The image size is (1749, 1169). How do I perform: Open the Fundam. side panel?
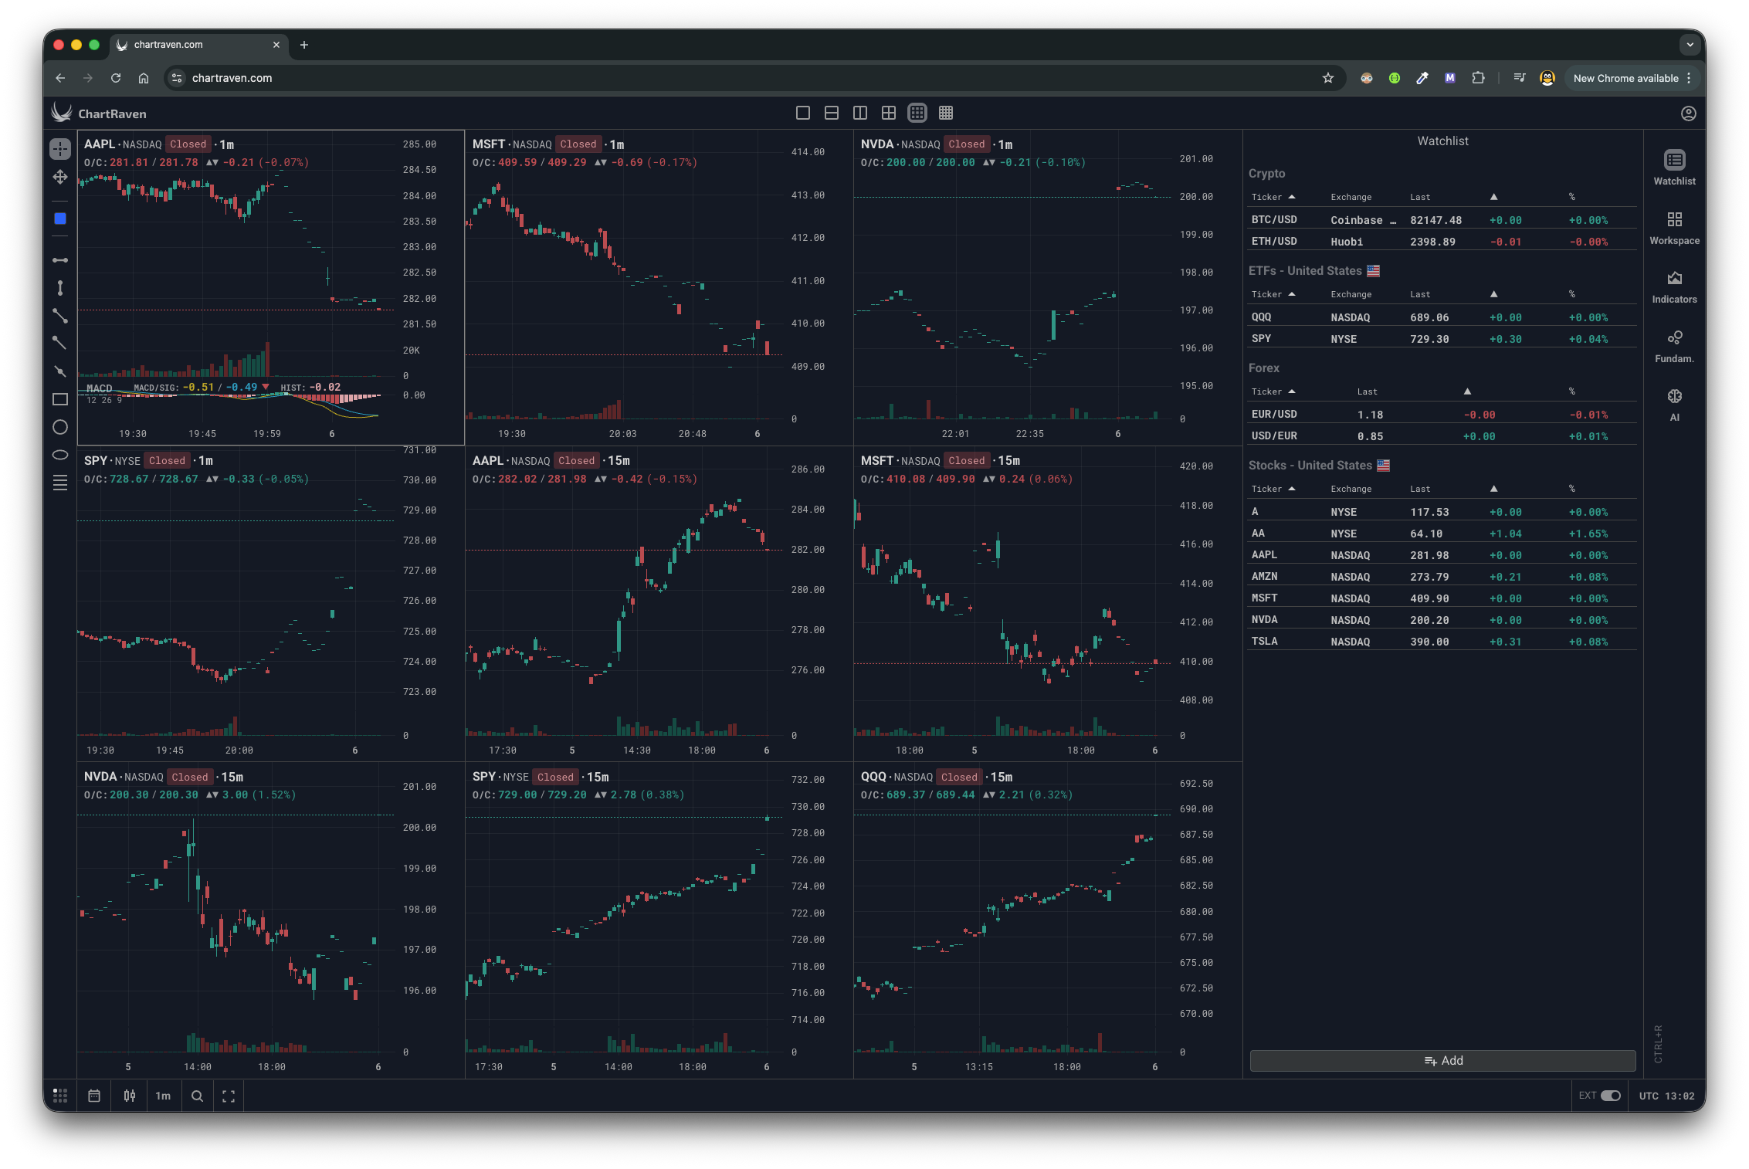(x=1674, y=346)
